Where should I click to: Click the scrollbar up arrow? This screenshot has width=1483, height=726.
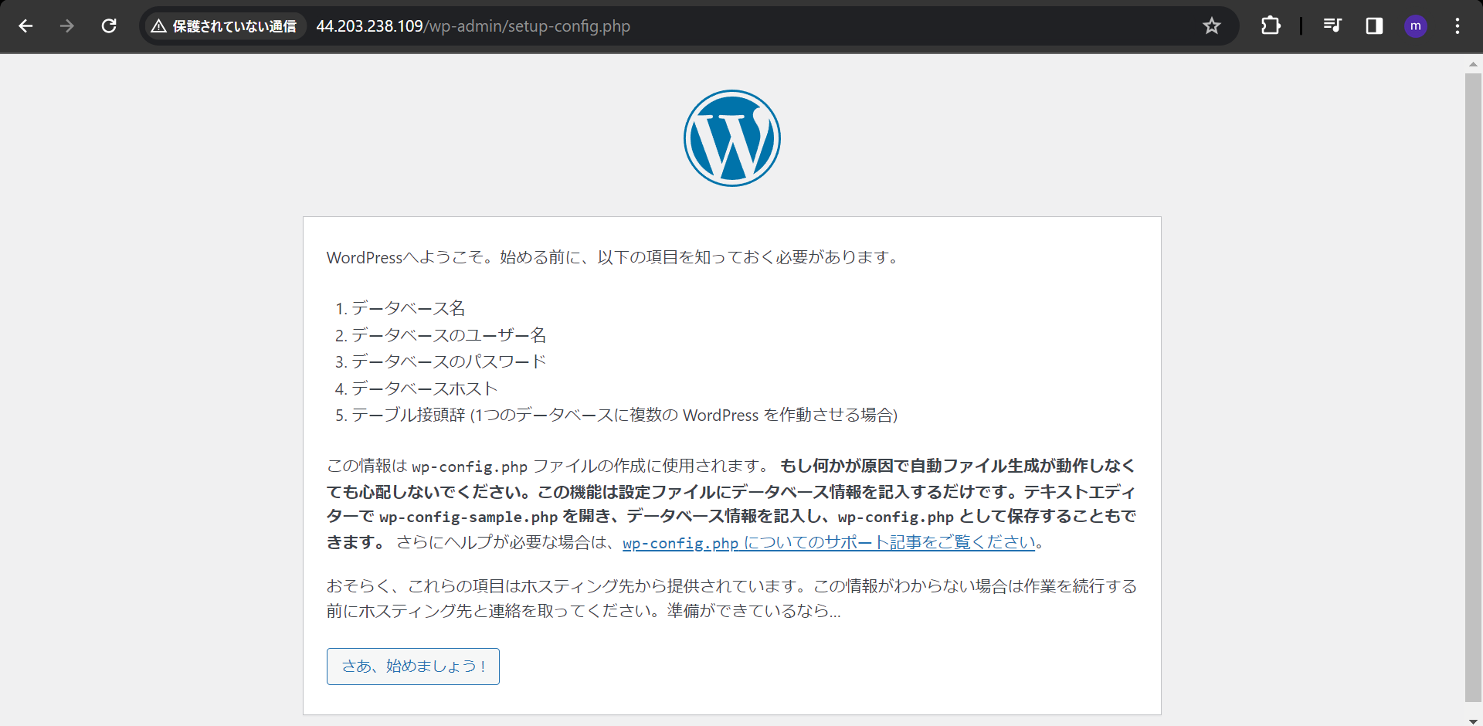(x=1474, y=63)
